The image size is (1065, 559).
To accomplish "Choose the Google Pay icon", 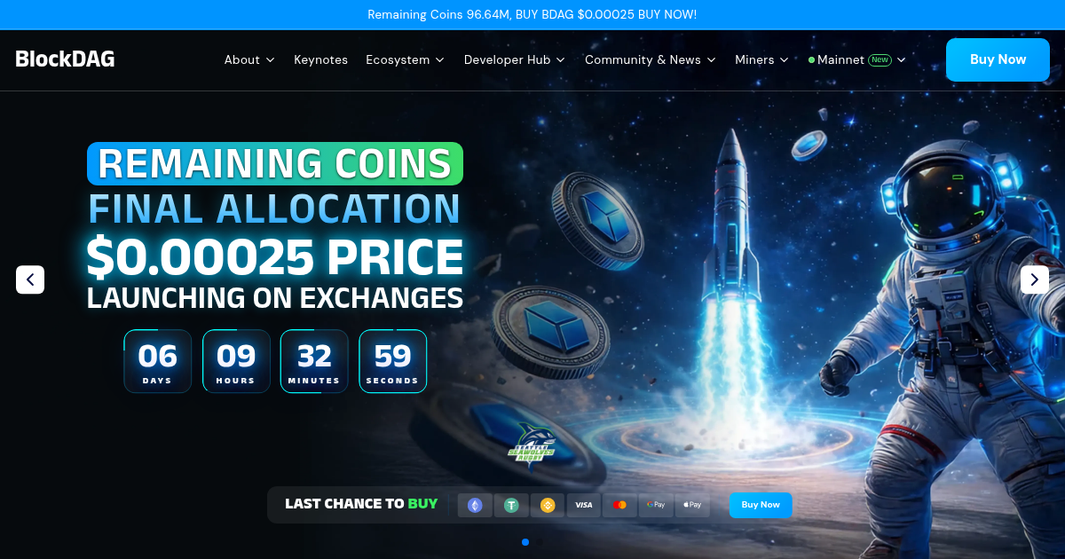I will click(x=656, y=505).
